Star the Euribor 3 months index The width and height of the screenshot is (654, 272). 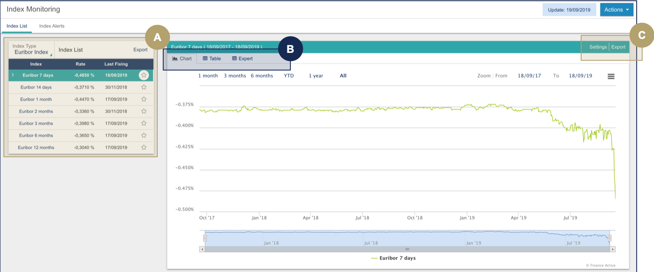[144, 123]
